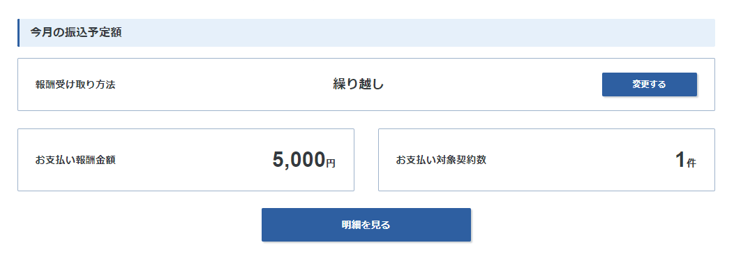Click blank area of light-blue heading banner
Image resolution: width=734 pixels, height=259 pixels.
click(x=421, y=33)
